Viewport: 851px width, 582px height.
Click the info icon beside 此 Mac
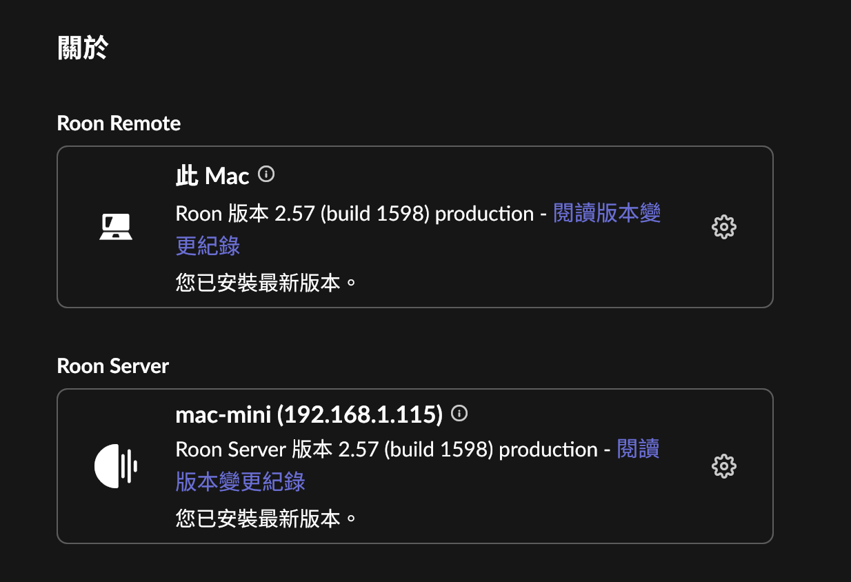(266, 174)
